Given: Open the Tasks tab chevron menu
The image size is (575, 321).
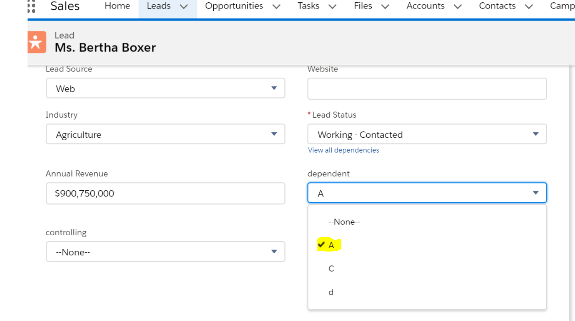Looking at the screenshot, I should coord(333,7).
